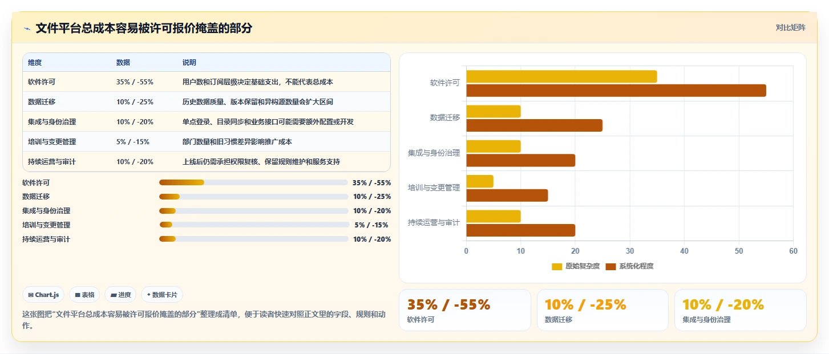Click the 持续运营与审计 progress bar

pyautogui.click(x=253, y=239)
